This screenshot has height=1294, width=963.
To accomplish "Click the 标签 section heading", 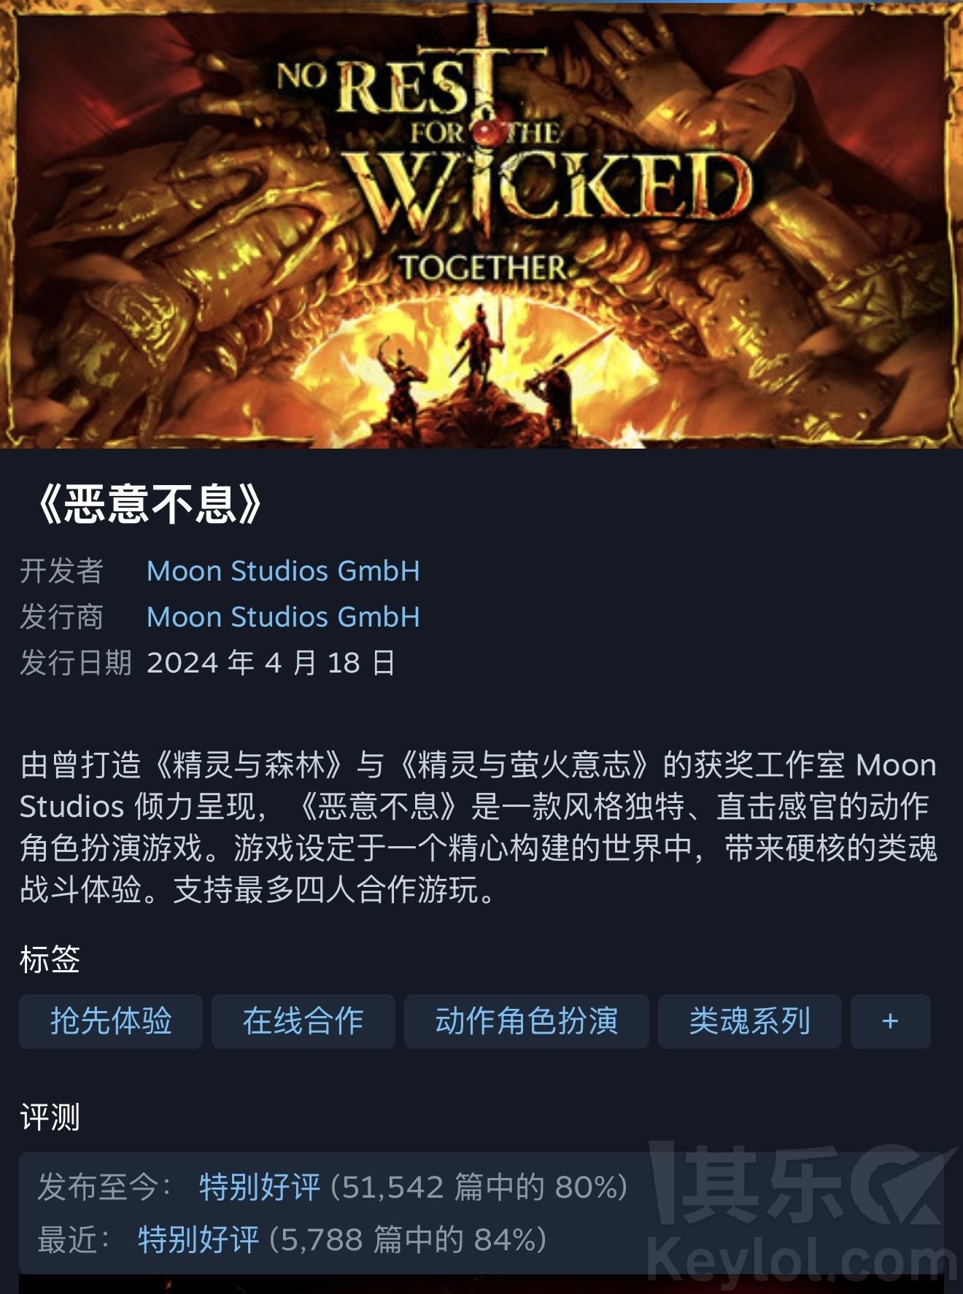I will (x=50, y=959).
